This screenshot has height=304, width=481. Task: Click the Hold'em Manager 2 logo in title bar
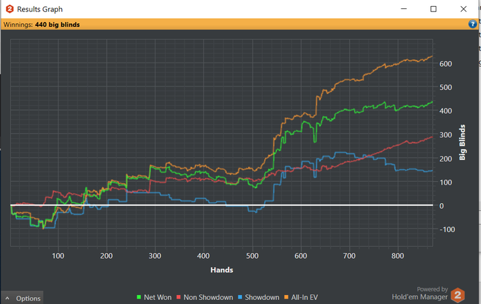(x=10, y=9)
